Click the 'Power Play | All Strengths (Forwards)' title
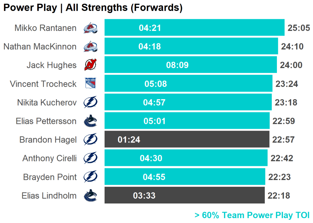This screenshot has height=223, width=313. [93, 8]
